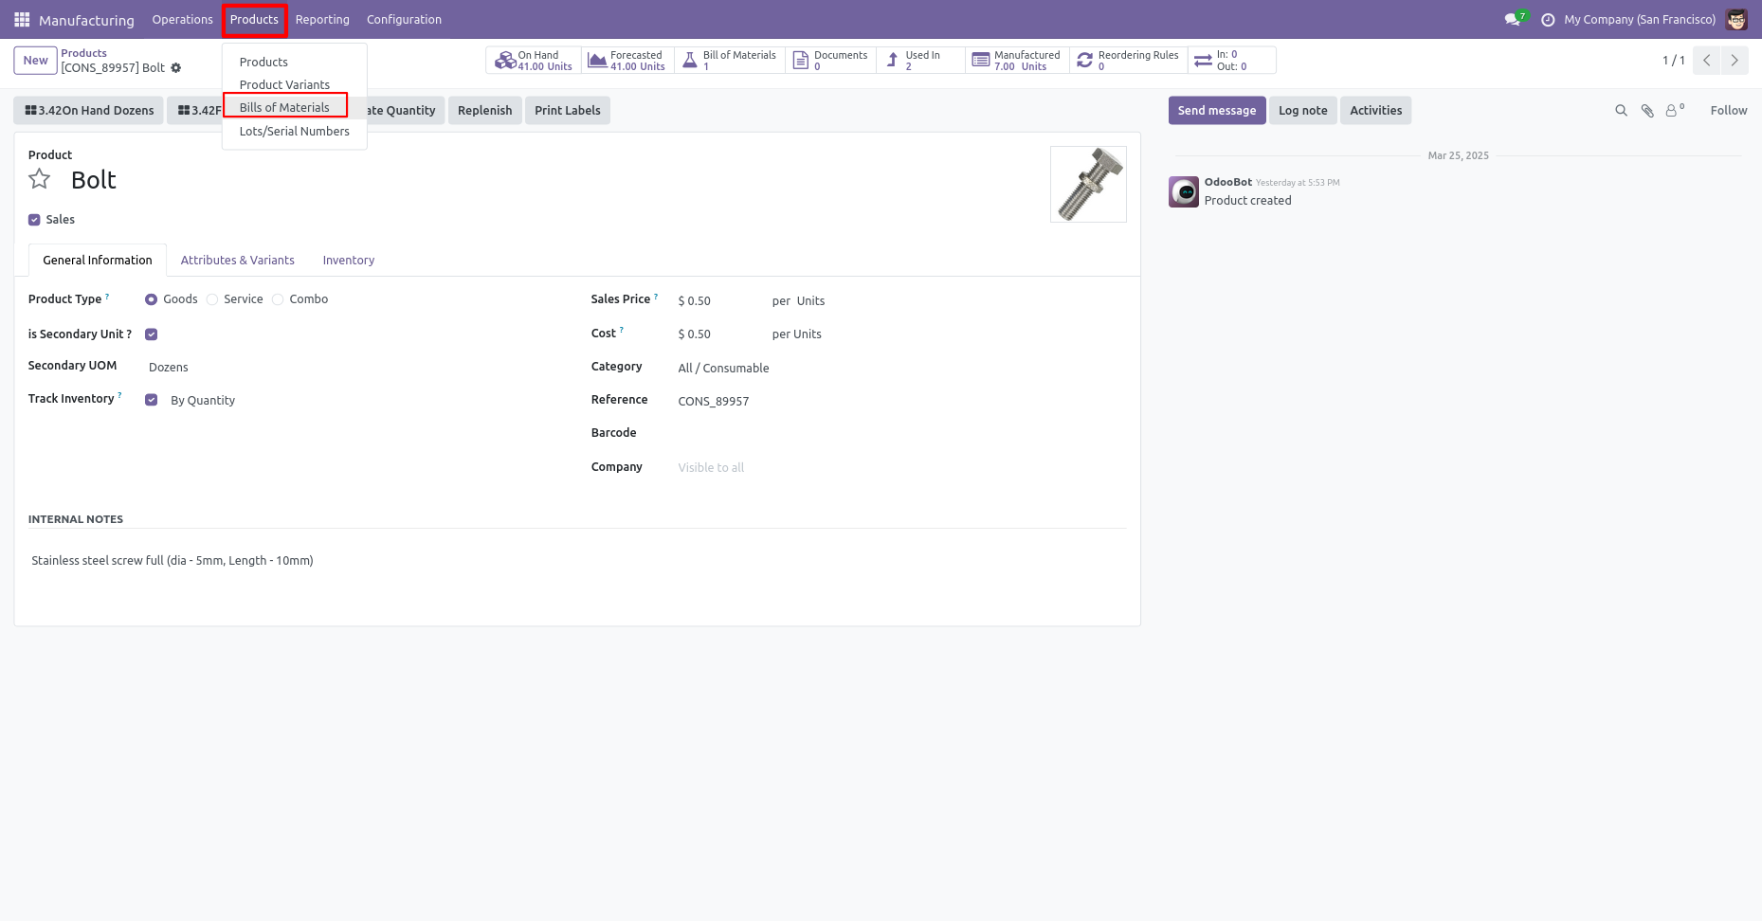This screenshot has height=921, width=1762.
Task: Click the Replenish button
Action: pyautogui.click(x=484, y=110)
